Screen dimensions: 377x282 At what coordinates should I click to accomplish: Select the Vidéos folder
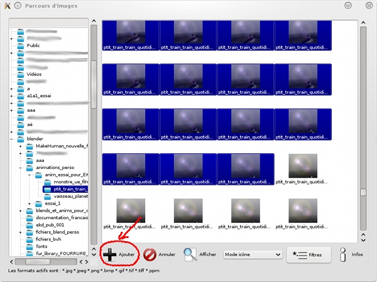coord(34,74)
